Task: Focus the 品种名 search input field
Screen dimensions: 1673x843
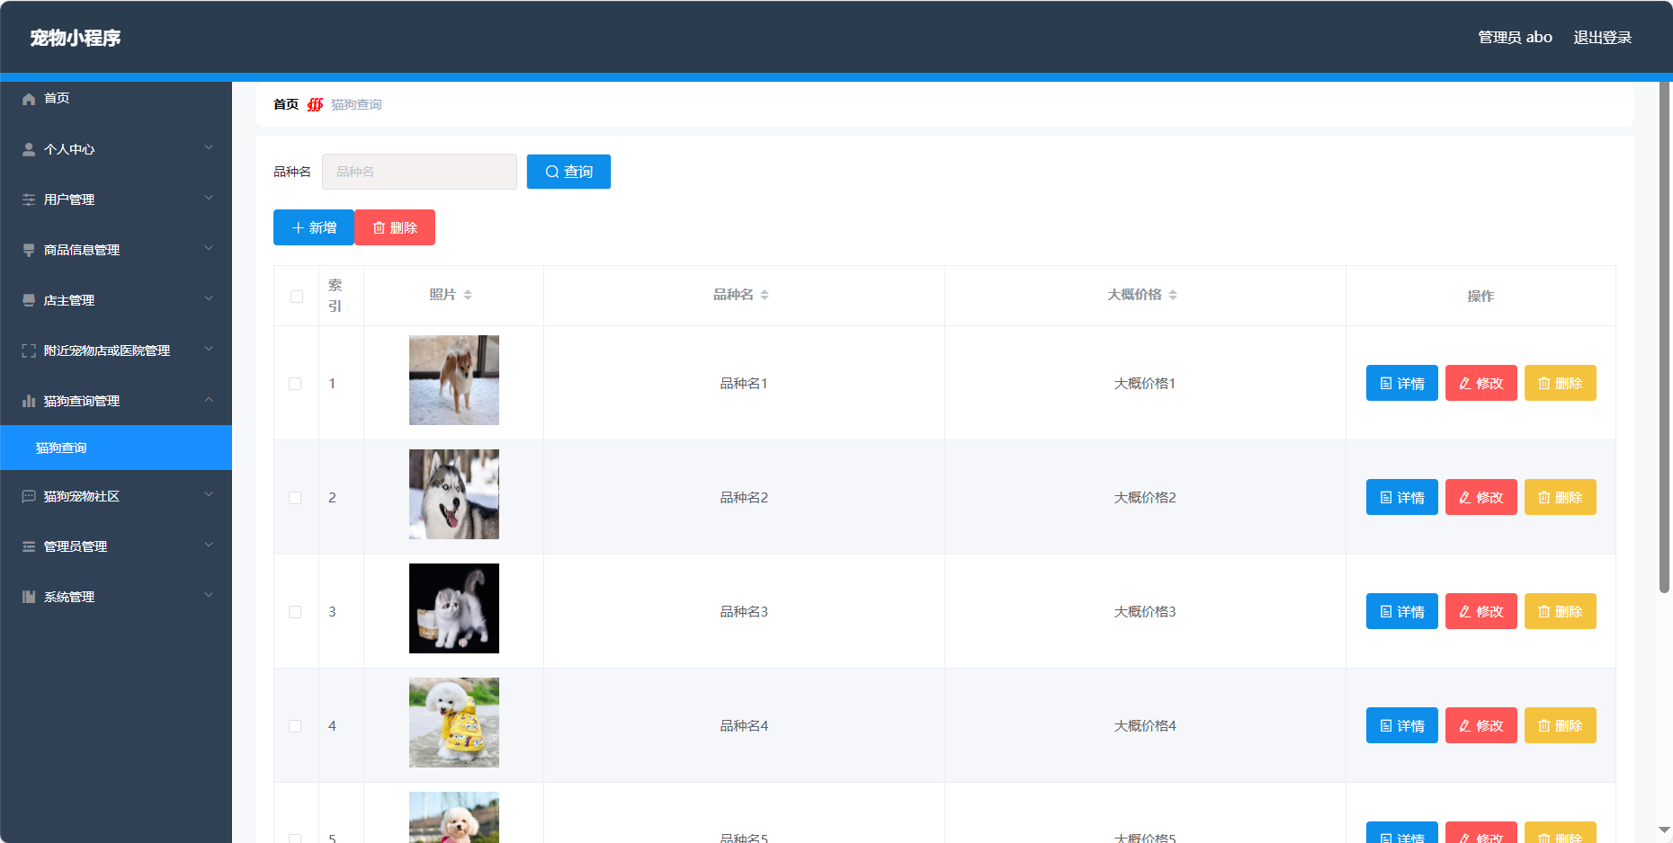Action: 419,172
